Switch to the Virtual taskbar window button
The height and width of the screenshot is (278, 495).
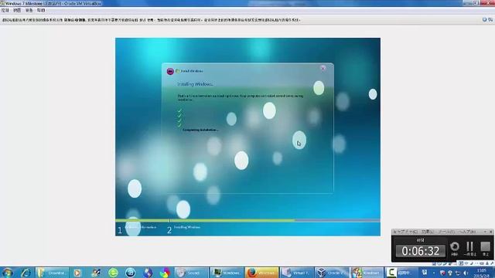click(x=297, y=273)
